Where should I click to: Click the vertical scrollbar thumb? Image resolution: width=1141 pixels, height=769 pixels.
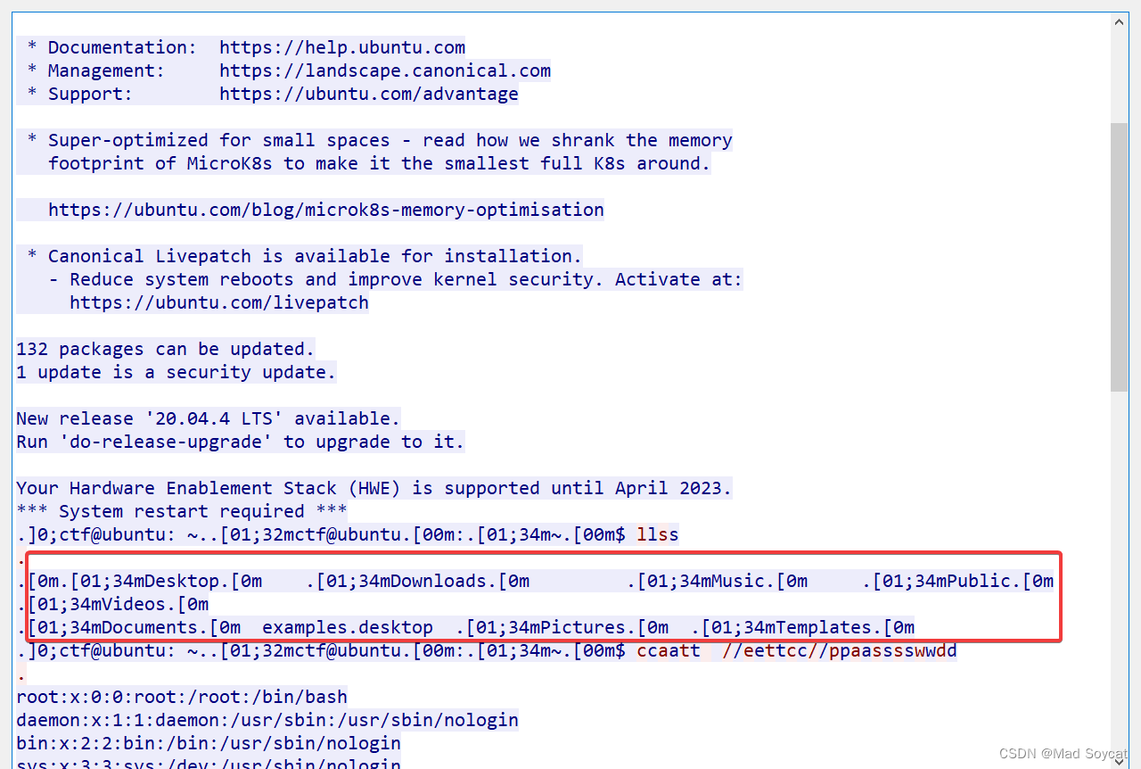click(x=1120, y=257)
